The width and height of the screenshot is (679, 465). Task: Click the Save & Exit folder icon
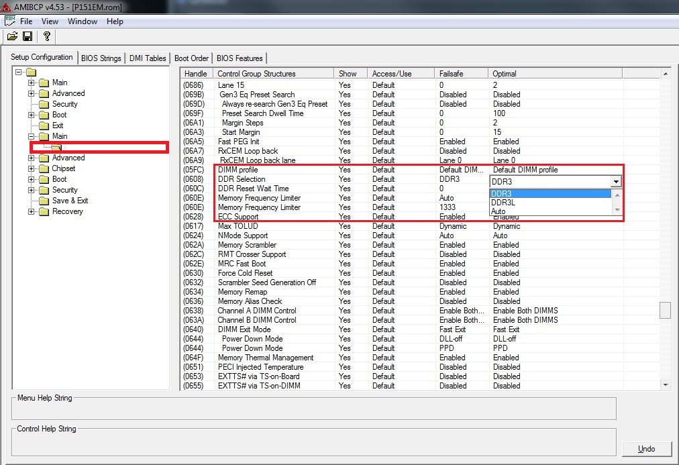pos(44,201)
